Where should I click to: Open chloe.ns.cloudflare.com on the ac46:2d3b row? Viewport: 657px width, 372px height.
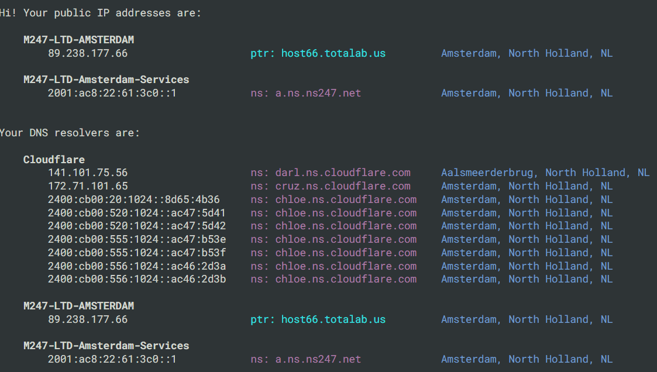(333, 279)
